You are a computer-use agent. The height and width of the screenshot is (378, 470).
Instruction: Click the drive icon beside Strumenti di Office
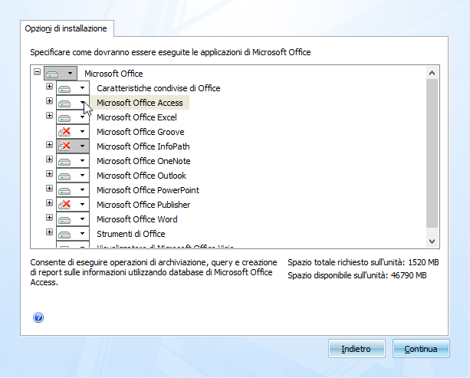64,235
